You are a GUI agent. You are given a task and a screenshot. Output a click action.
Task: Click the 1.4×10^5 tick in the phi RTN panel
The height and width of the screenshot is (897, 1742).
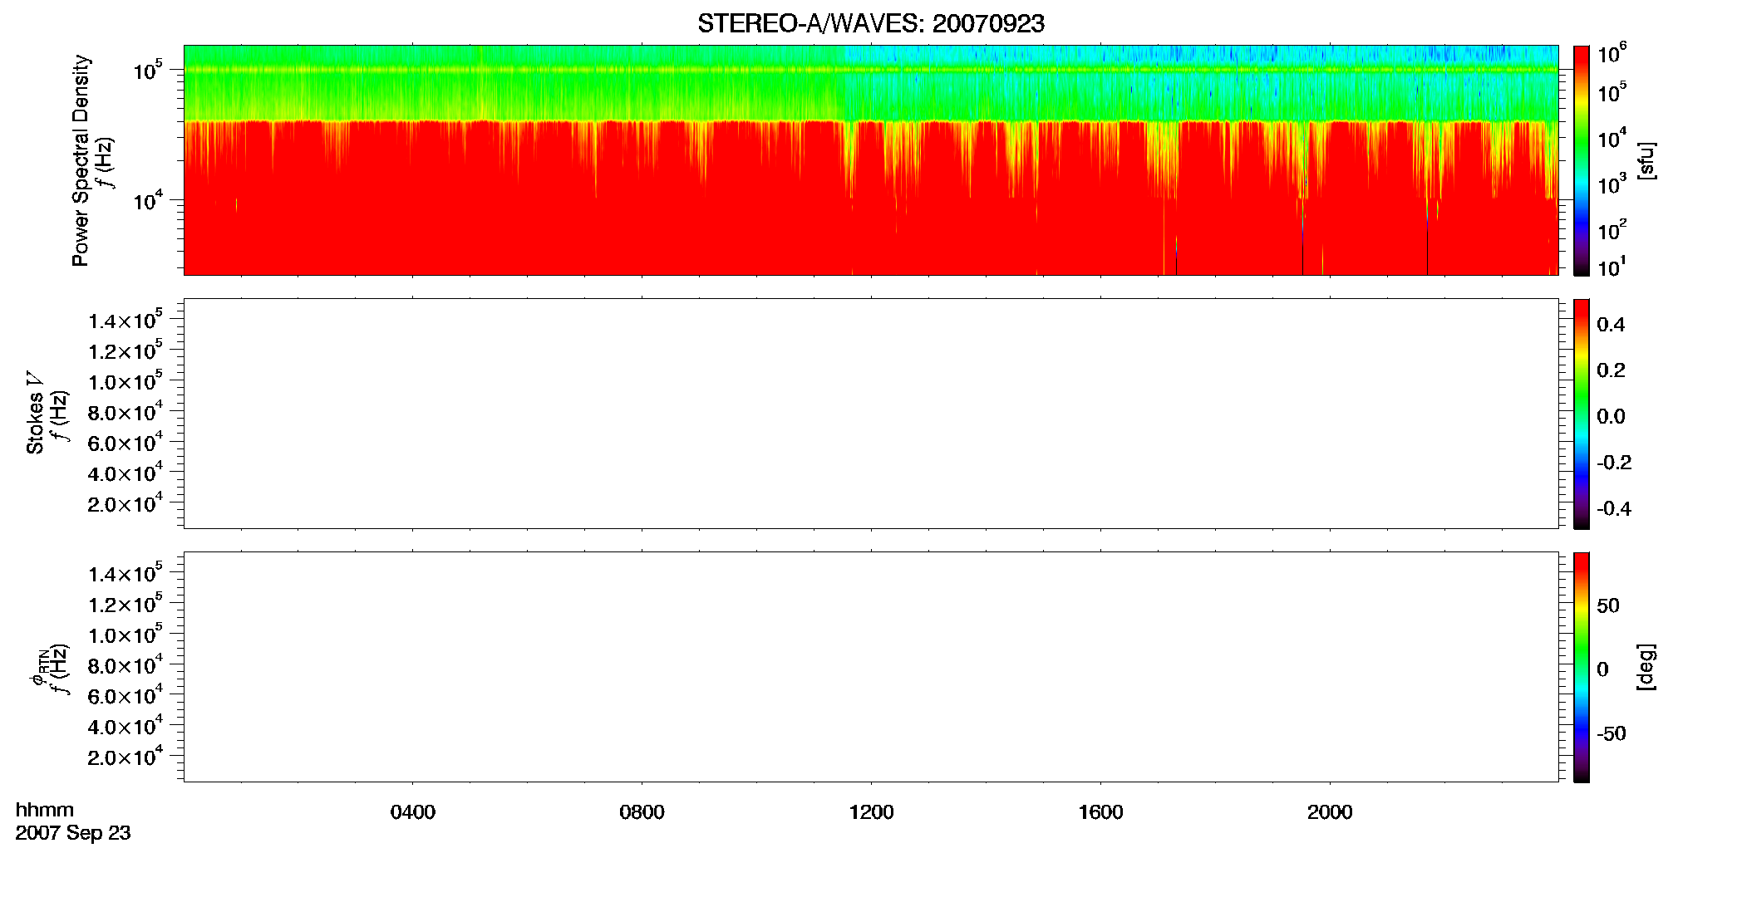click(x=125, y=573)
